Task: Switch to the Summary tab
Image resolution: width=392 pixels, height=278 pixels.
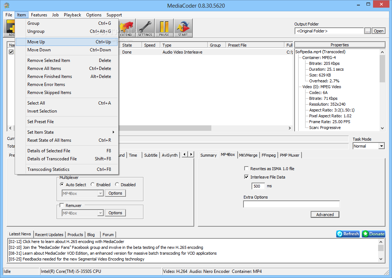Action: (208, 155)
